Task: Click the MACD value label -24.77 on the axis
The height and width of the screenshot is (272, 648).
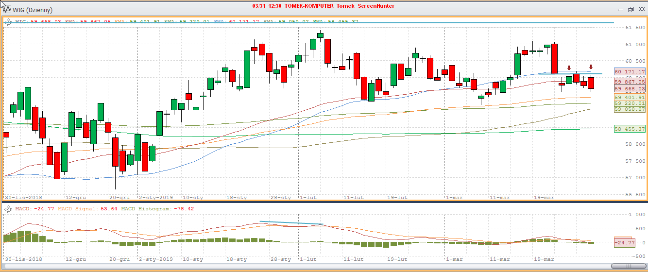Action: click(625, 242)
